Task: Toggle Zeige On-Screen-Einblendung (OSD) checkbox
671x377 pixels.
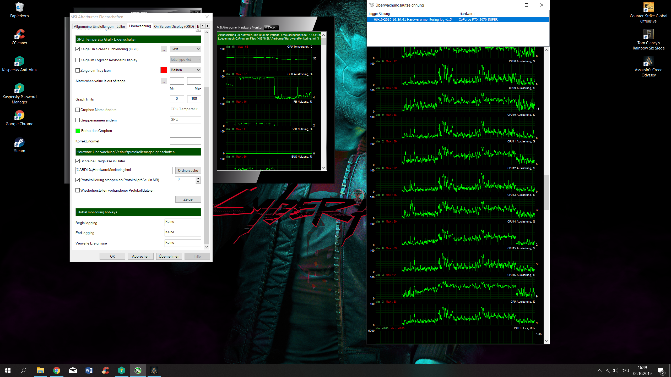Action: (78, 49)
